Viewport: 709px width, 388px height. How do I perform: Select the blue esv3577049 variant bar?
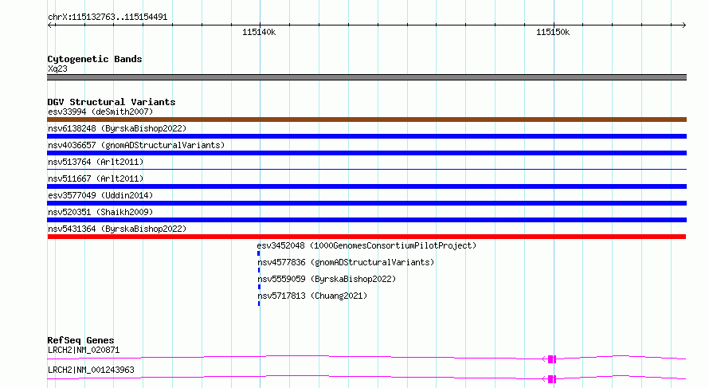366,203
